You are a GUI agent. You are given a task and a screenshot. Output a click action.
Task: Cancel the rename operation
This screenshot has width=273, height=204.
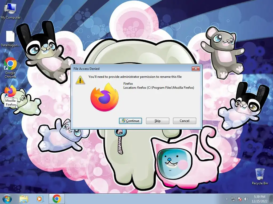[x=184, y=121]
